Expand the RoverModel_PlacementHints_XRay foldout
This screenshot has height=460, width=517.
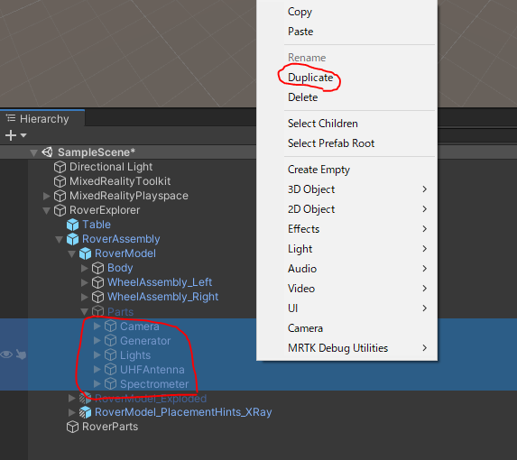click(x=71, y=412)
